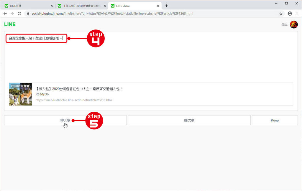Click the ReadyGo source text
The height and width of the screenshot is (191, 302).
(x=42, y=94)
